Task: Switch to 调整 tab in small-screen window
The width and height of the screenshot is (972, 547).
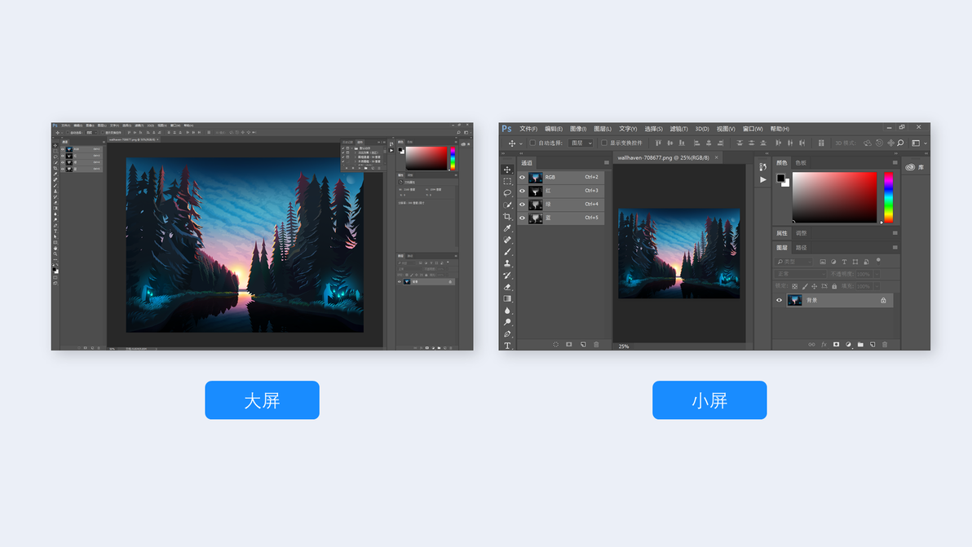Action: pyautogui.click(x=802, y=233)
